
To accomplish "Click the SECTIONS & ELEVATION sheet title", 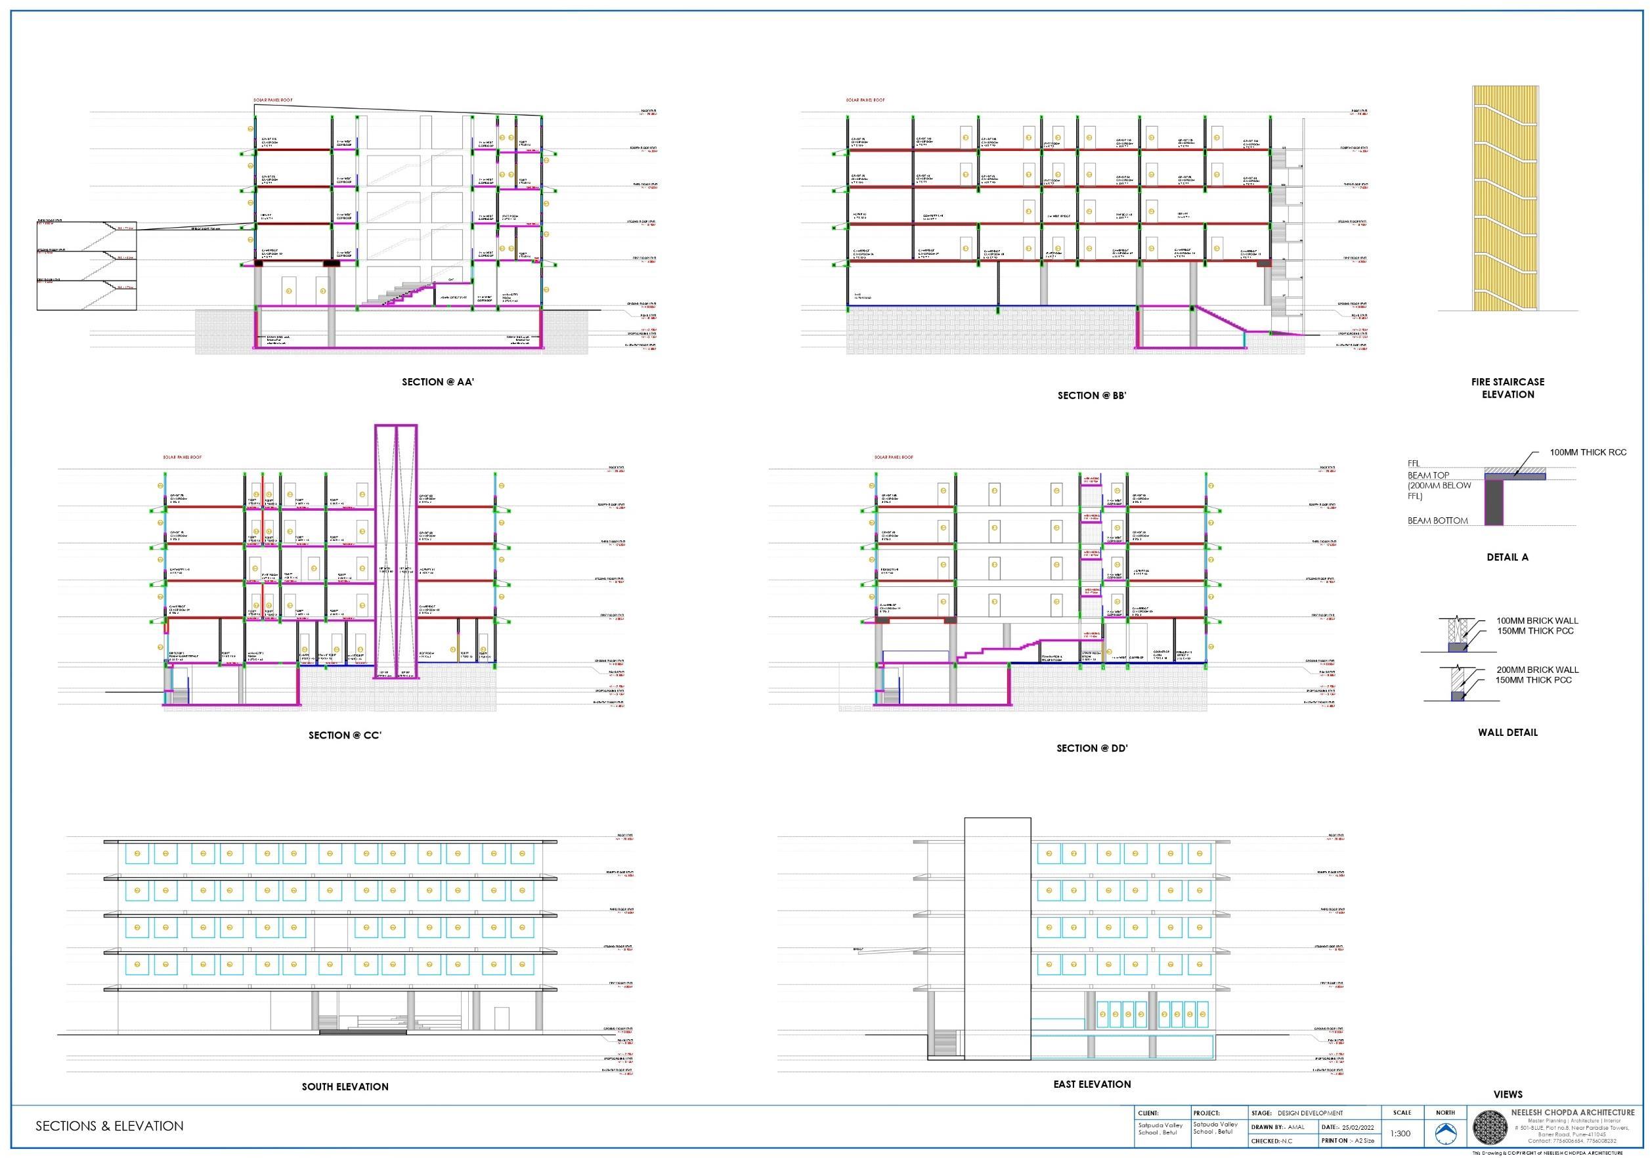I will (109, 1126).
